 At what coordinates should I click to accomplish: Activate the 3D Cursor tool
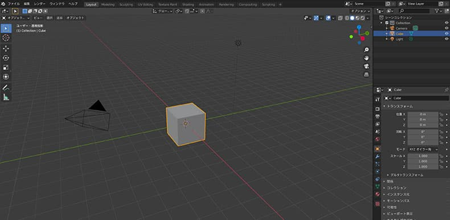[6, 38]
